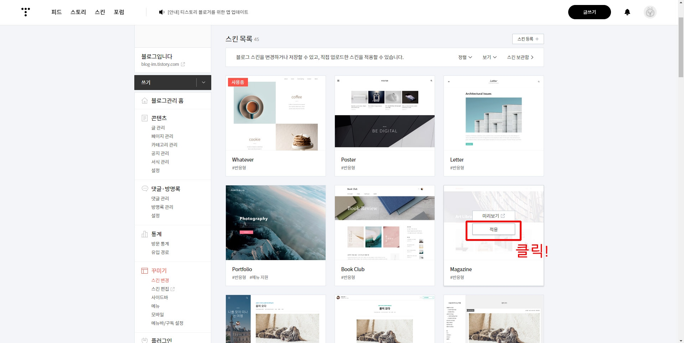The image size is (684, 343).
Task: Open 메뉴바/구독 설정
Action: [x=167, y=323]
